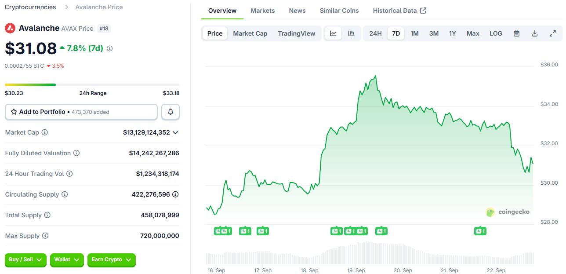Open the Total Supply info icon
The height and width of the screenshot is (274, 566).
click(47, 215)
